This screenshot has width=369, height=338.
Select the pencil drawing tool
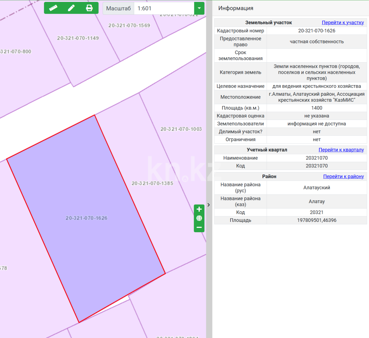tap(71, 8)
